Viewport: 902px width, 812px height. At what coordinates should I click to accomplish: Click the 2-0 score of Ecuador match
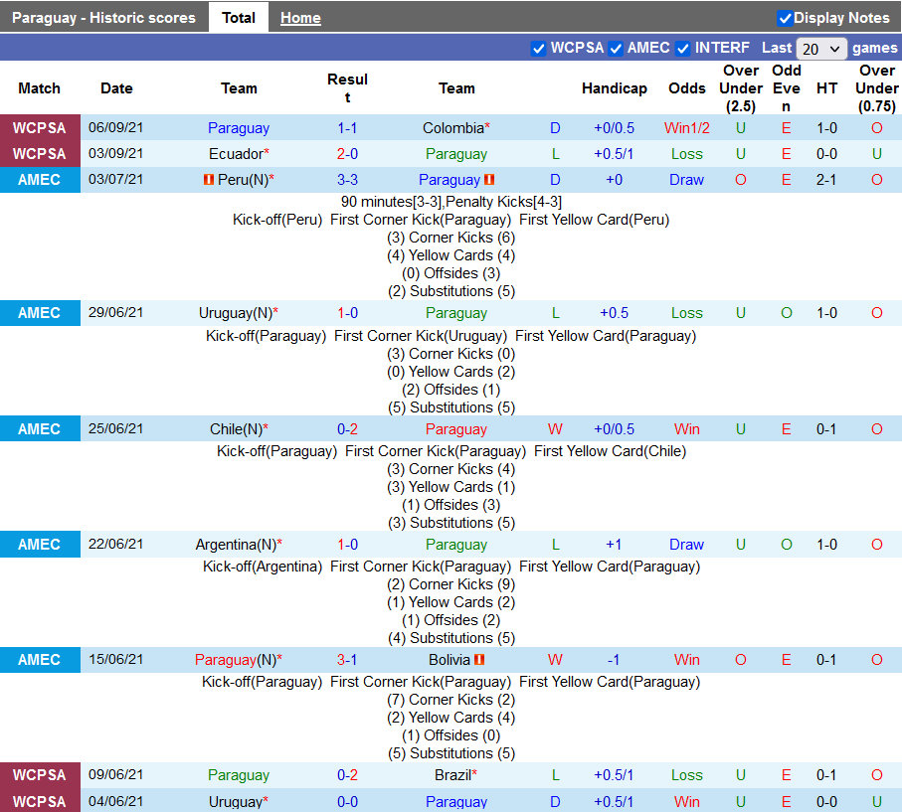347,154
